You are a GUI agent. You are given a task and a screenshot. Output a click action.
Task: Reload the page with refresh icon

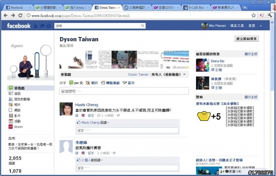point(20,15)
